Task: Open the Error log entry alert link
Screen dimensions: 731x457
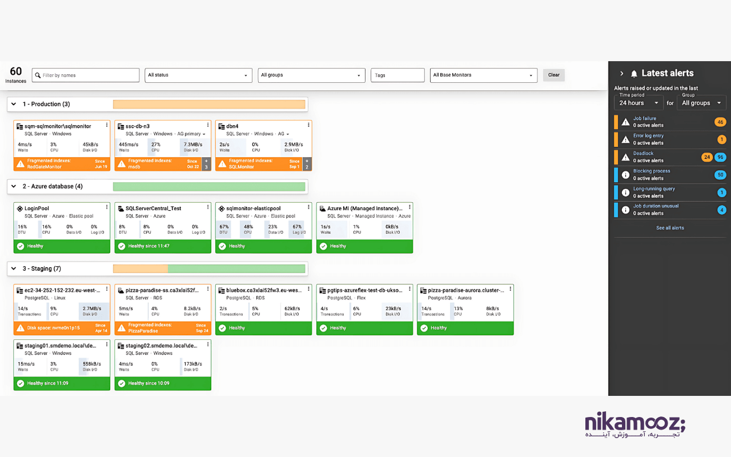Action: pos(648,136)
